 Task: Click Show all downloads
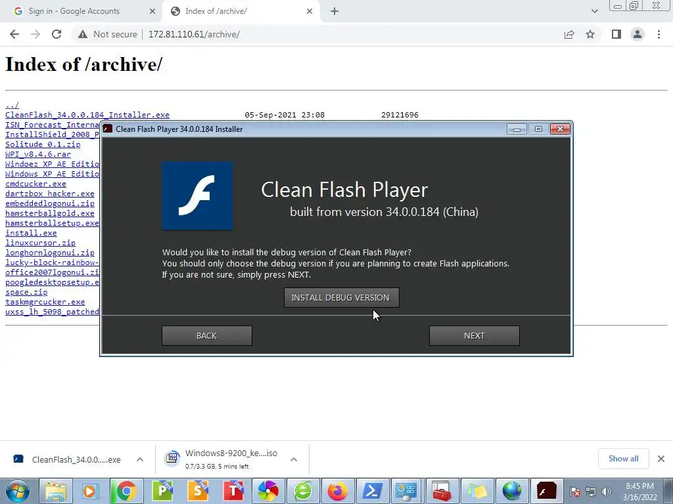click(623, 459)
